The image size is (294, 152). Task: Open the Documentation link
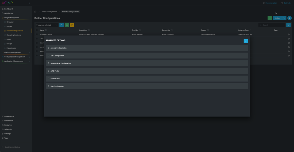pos(270,3)
